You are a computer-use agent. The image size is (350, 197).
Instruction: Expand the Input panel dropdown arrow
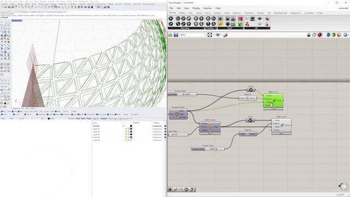(x=242, y=28)
